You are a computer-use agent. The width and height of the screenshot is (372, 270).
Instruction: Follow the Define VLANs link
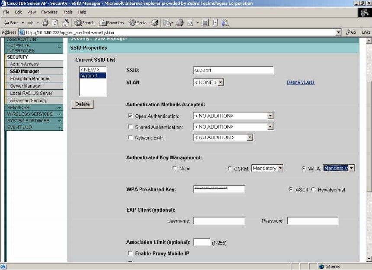pos(301,82)
